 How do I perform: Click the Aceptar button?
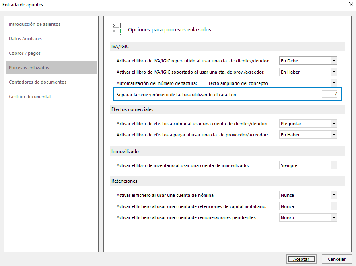click(301, 259)
